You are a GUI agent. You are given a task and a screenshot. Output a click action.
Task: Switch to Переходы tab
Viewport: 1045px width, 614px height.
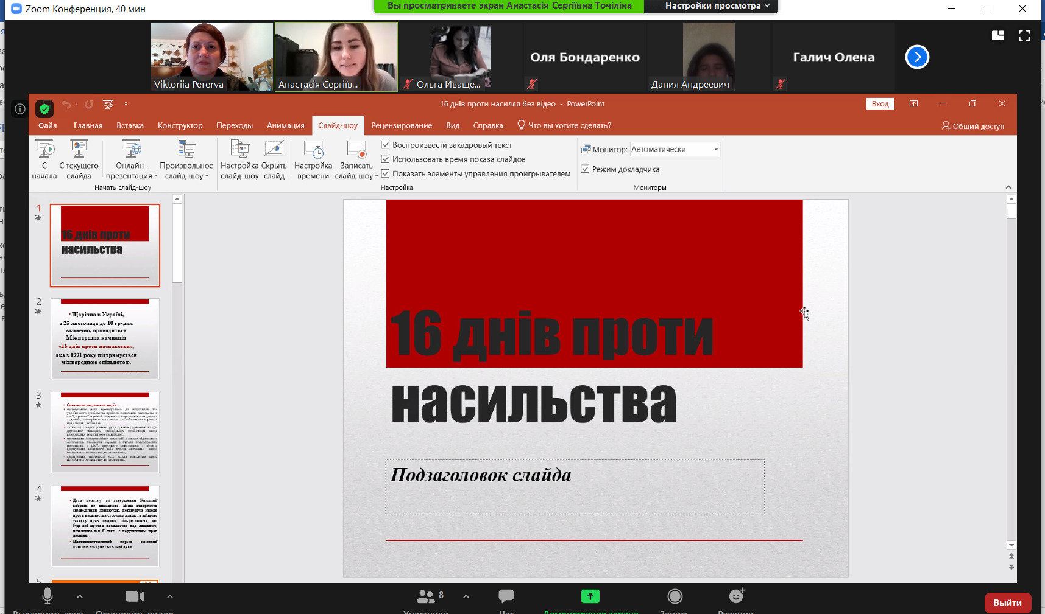235,126
